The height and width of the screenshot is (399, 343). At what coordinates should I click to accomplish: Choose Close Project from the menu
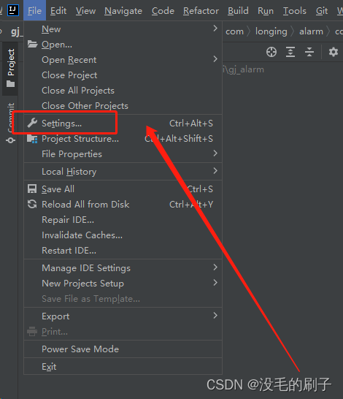(x=123, y=75)
